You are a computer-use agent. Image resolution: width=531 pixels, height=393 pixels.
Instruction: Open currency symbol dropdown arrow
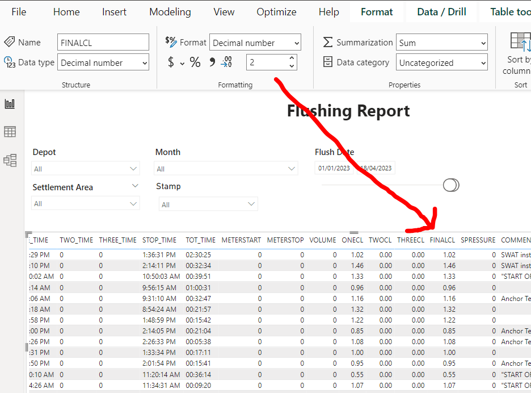tap(182, 64)
